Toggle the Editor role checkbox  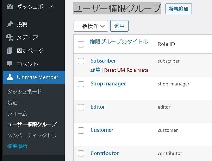click(81, 107)
